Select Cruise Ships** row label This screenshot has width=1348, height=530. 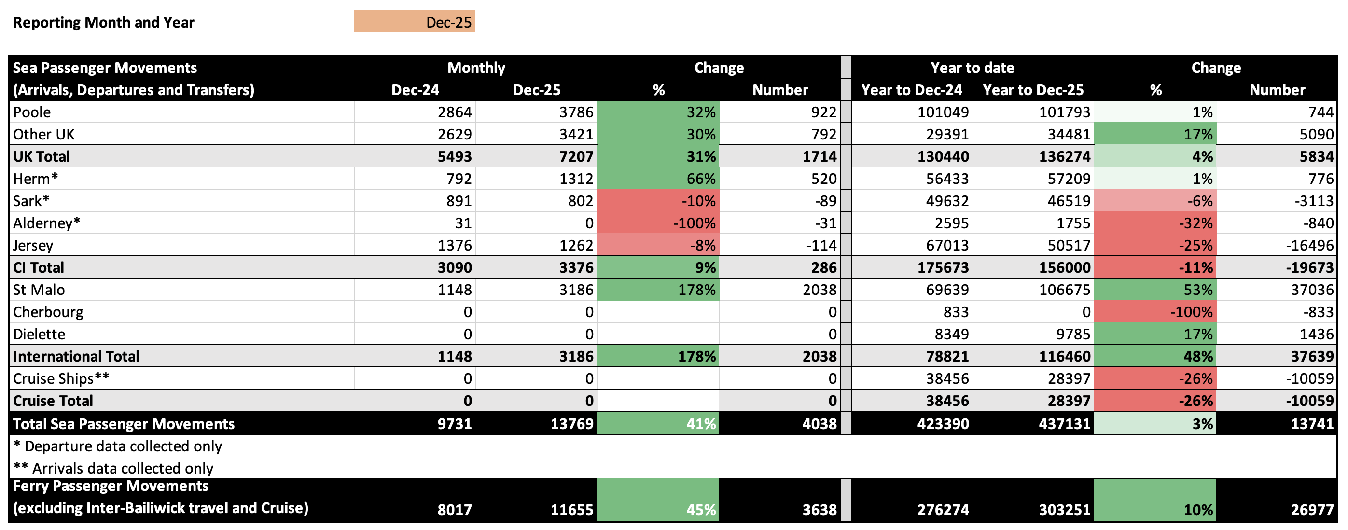[x=61, y=378]
